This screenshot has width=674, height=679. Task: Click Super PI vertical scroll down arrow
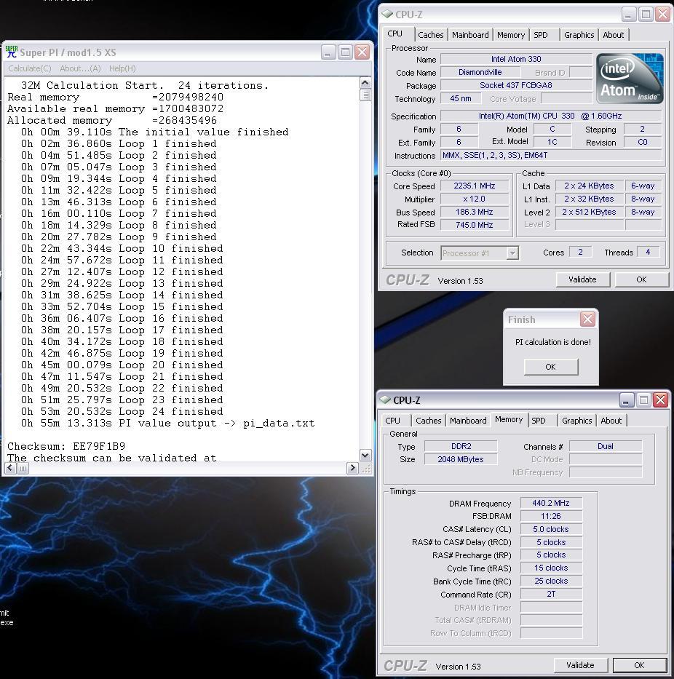point(365,455)
